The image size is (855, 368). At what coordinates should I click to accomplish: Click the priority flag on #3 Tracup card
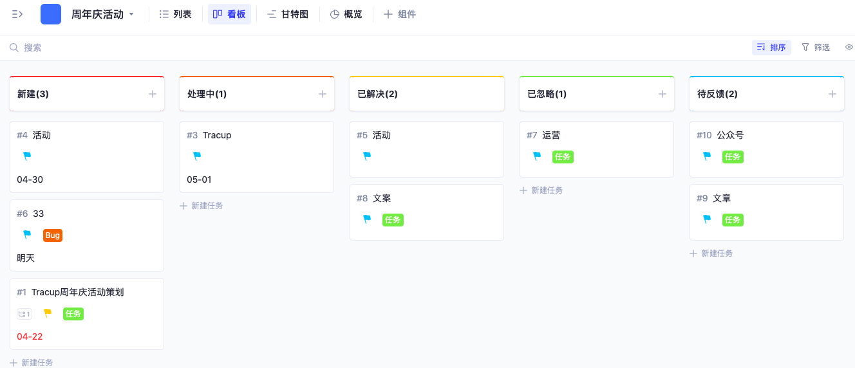[197, 156]
